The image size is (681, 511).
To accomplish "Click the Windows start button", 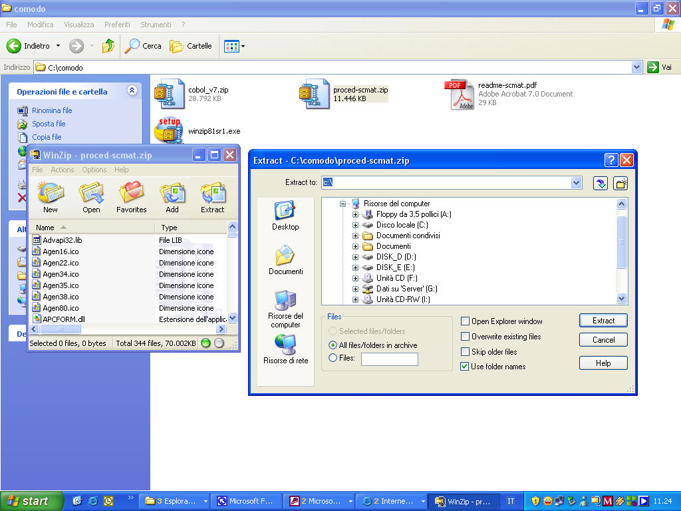I will pos(31,501).
